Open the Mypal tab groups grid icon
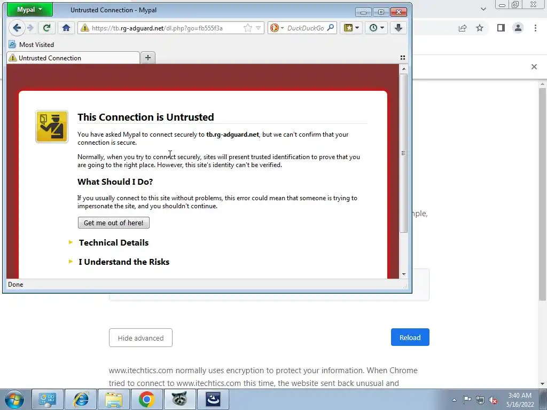The image size is (547, 410). tap(403, 58)
